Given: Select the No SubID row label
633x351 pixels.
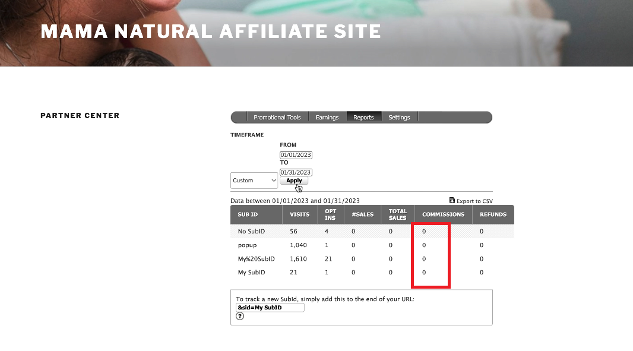Looking at the screenshot, I should 251,232.
